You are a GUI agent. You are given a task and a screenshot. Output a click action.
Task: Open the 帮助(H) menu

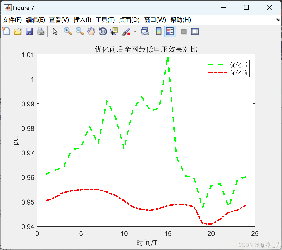tap(181, 20)
